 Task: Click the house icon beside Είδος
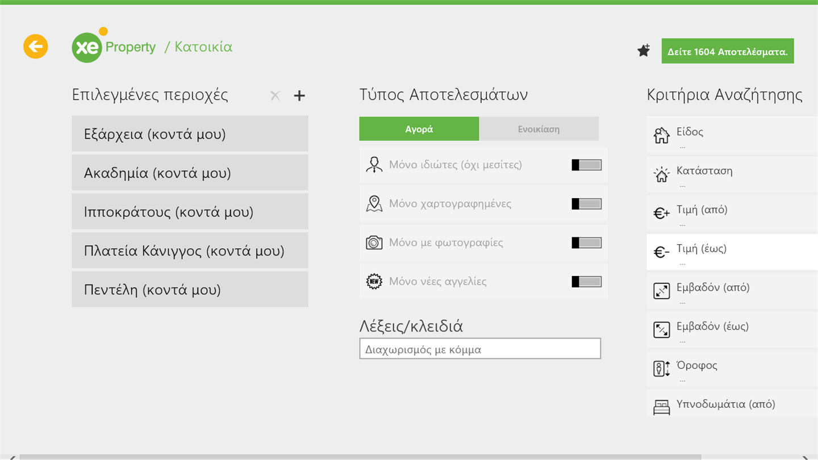tap(661, 136)
